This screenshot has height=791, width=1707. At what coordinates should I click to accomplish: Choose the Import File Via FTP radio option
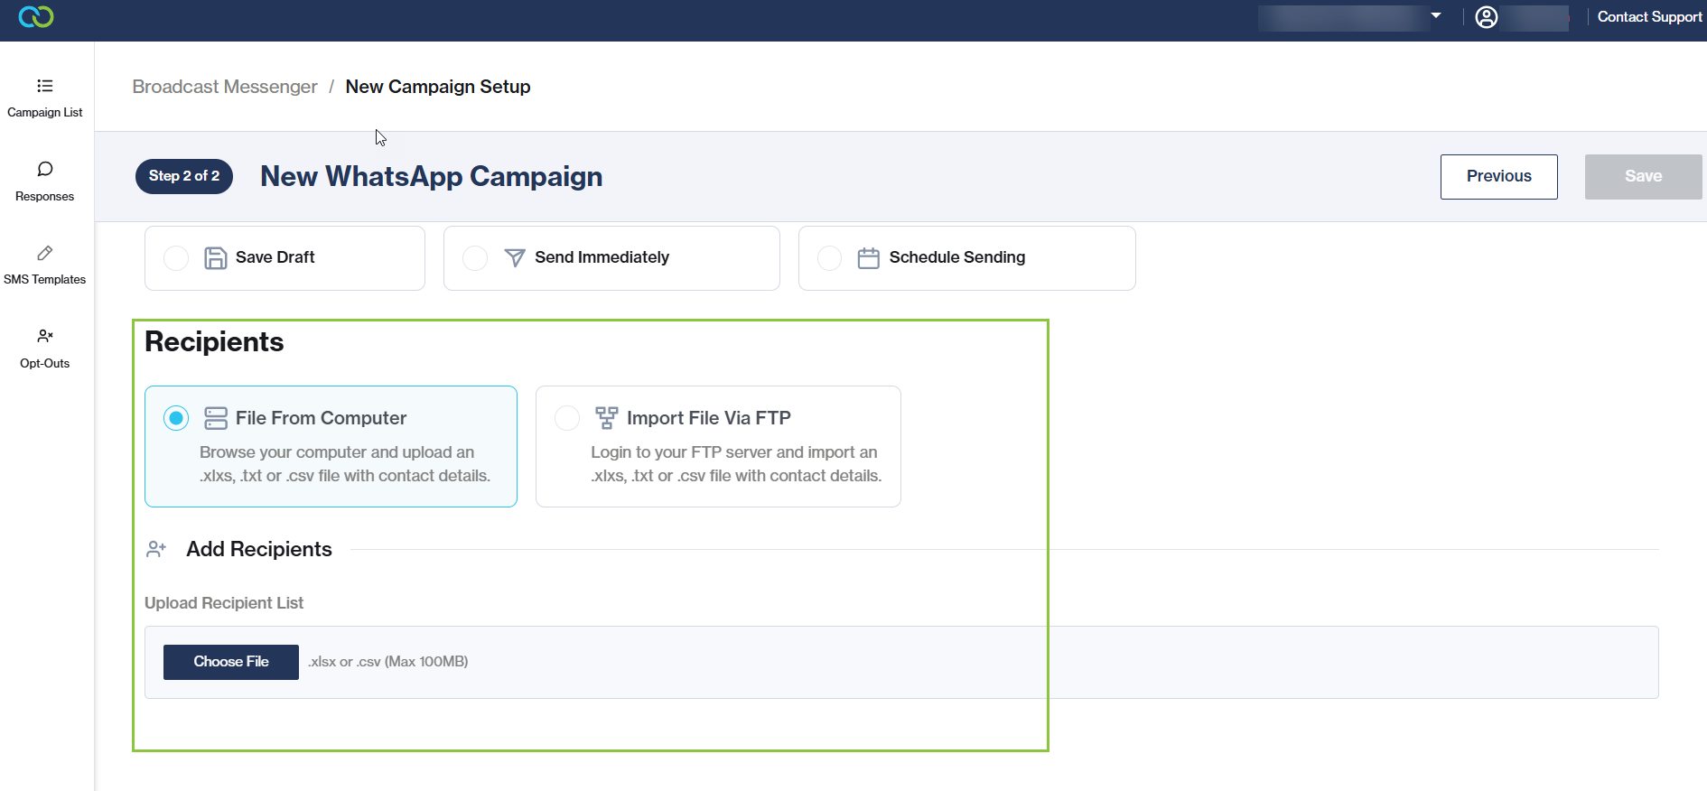[567, 418]
